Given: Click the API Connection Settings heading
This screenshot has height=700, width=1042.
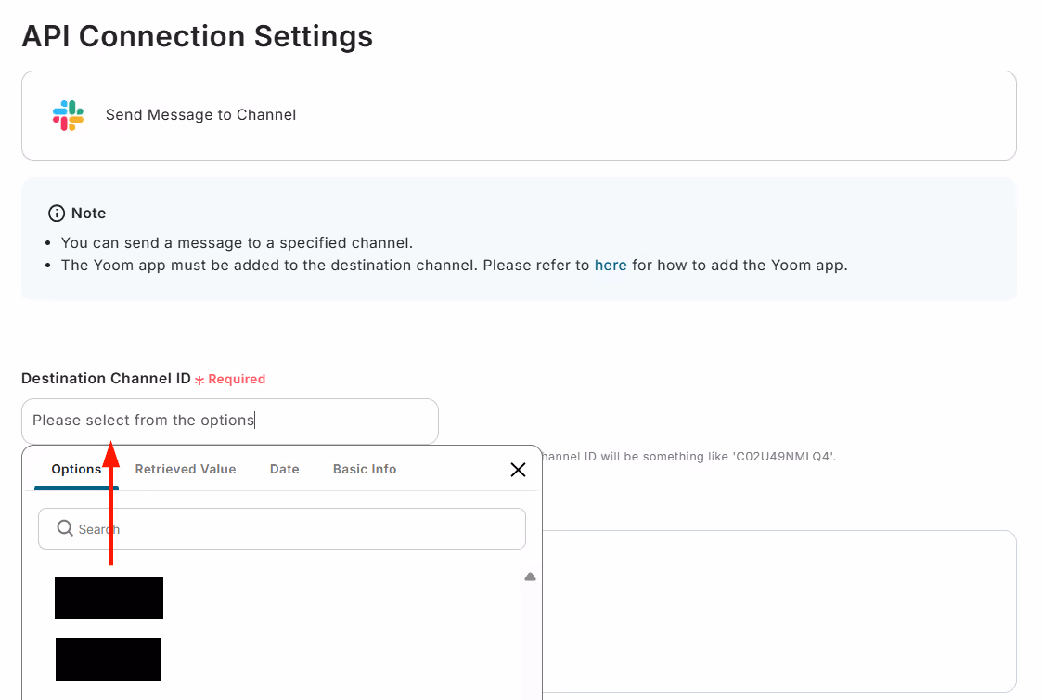Looking at the screenshot, I should click(197, 36).
